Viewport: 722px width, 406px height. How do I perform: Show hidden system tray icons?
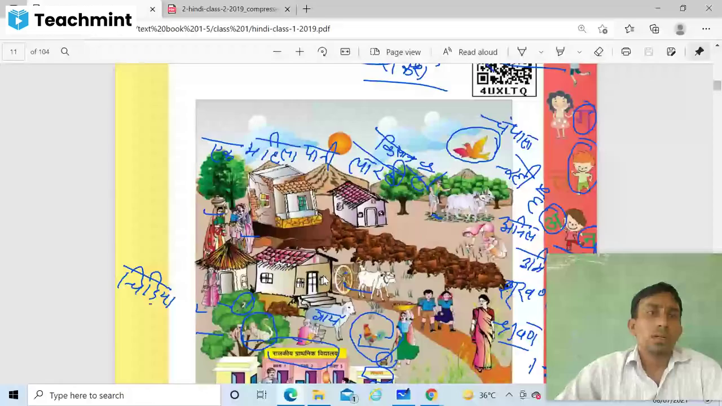[509, 395]
